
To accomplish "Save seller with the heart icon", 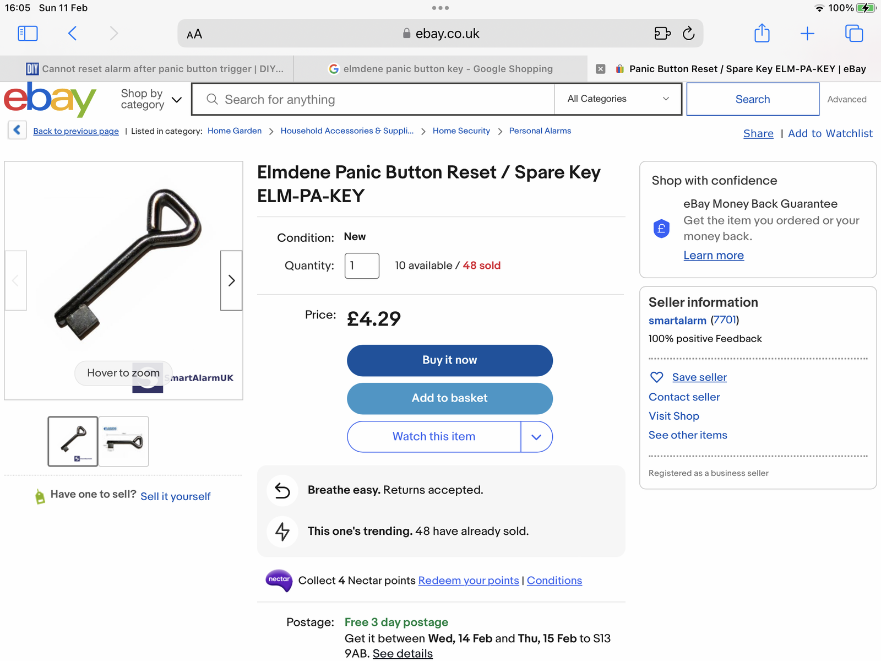I will pyautogui.click(x=657, y=377).
